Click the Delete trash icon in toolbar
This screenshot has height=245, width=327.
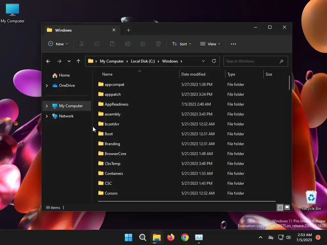point(158,44)
